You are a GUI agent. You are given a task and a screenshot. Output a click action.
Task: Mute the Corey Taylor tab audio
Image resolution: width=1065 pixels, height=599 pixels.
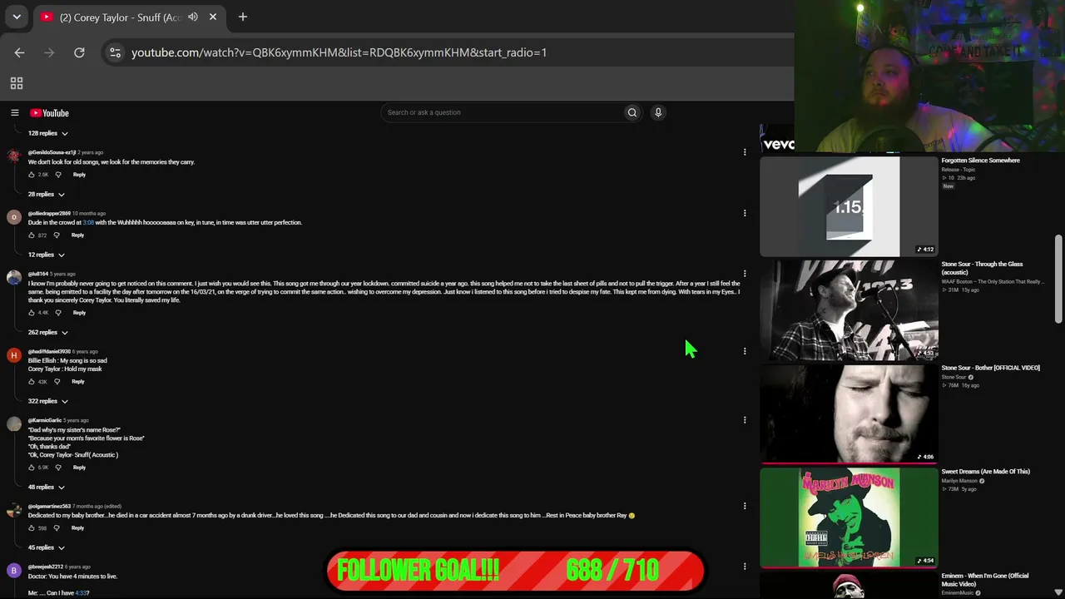tap(193, 17)
